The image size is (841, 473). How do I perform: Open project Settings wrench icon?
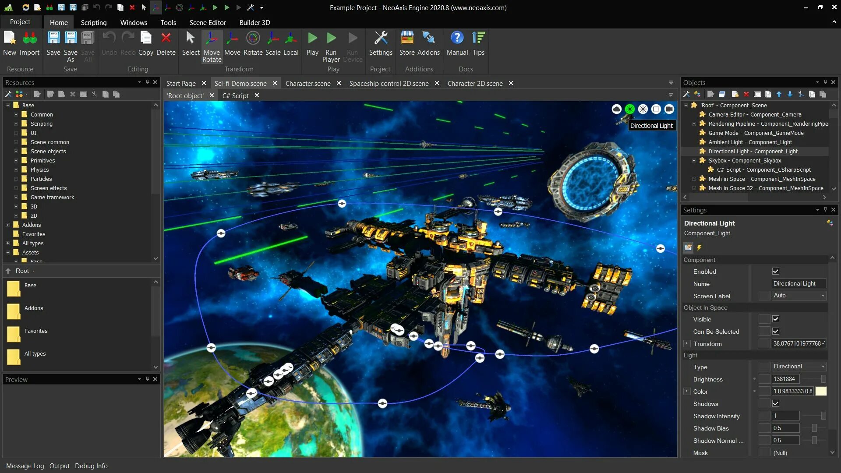[x=380, y=39]
